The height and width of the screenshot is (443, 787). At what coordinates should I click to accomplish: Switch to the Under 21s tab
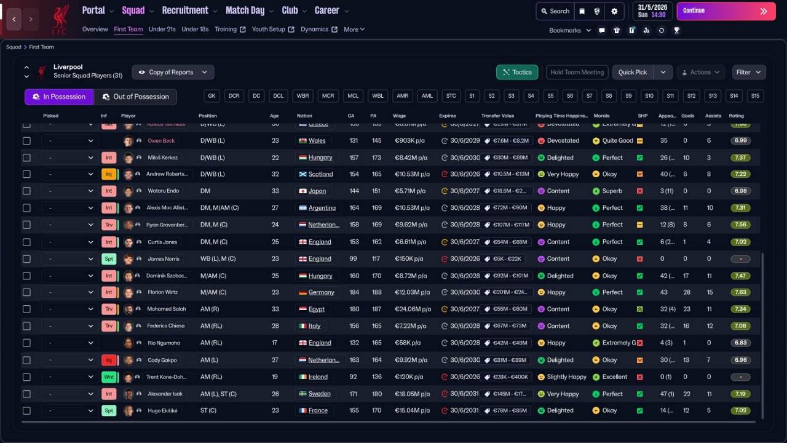[162, 29]
